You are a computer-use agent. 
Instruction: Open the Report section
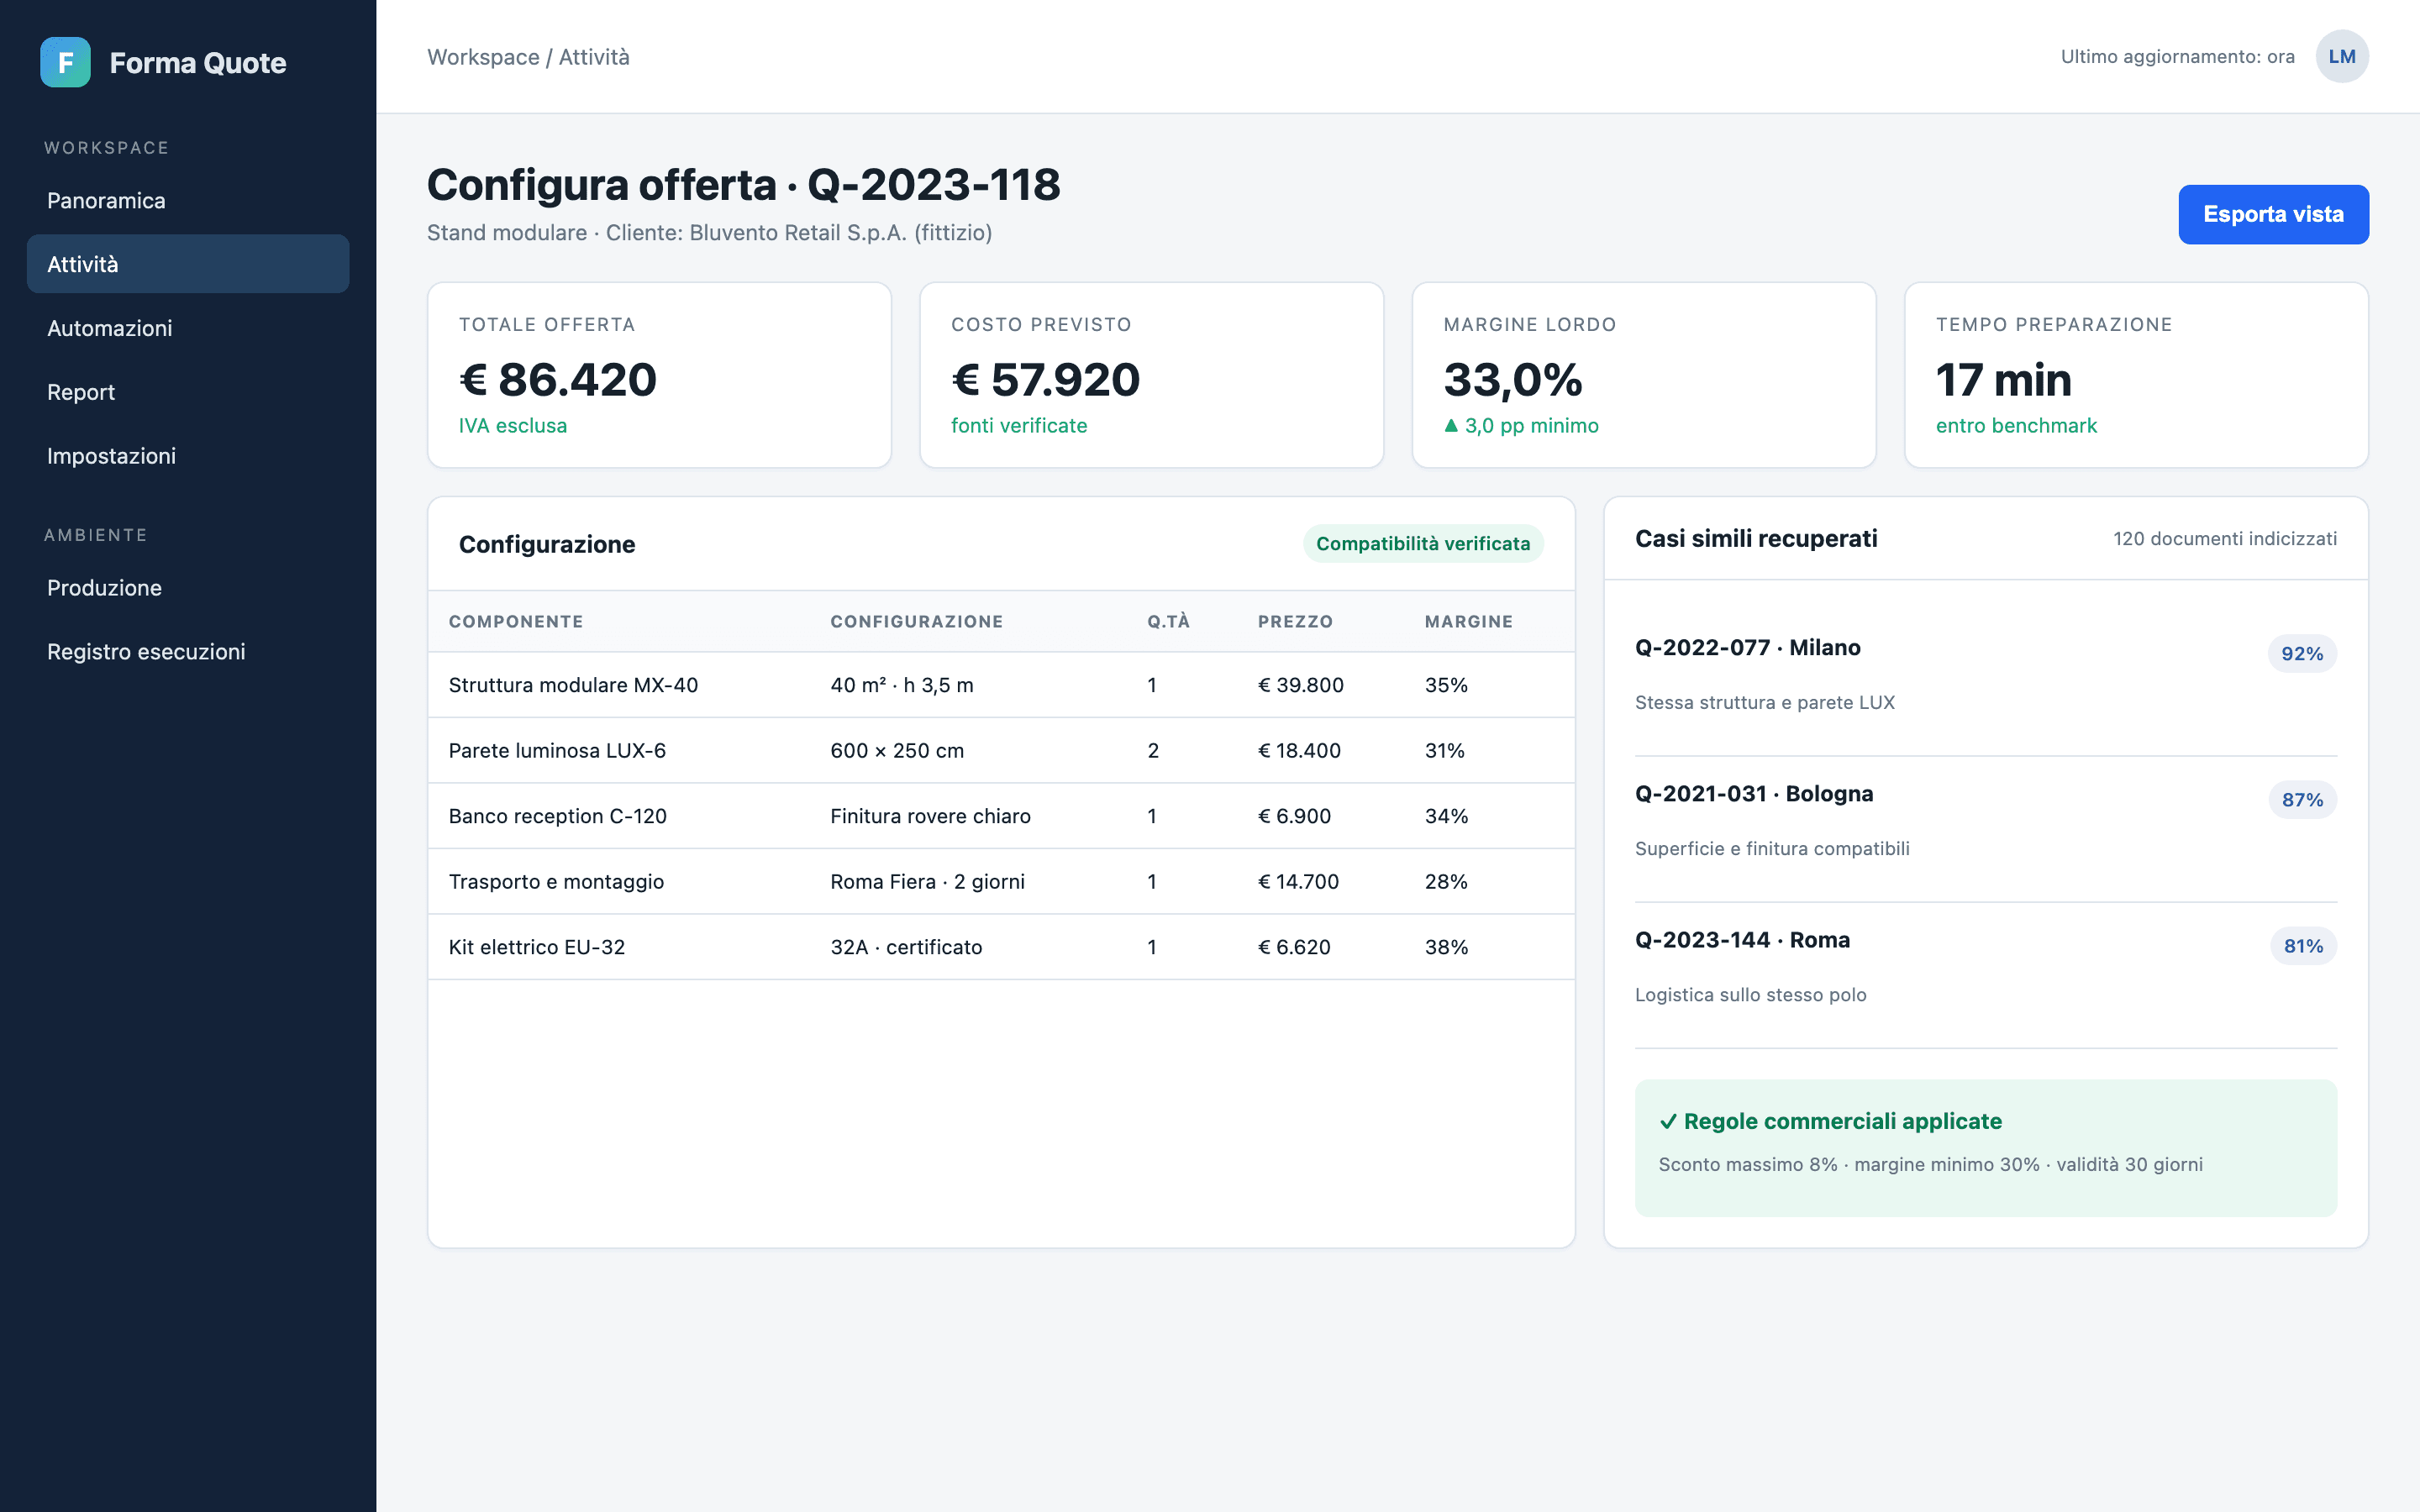point(188,392)
